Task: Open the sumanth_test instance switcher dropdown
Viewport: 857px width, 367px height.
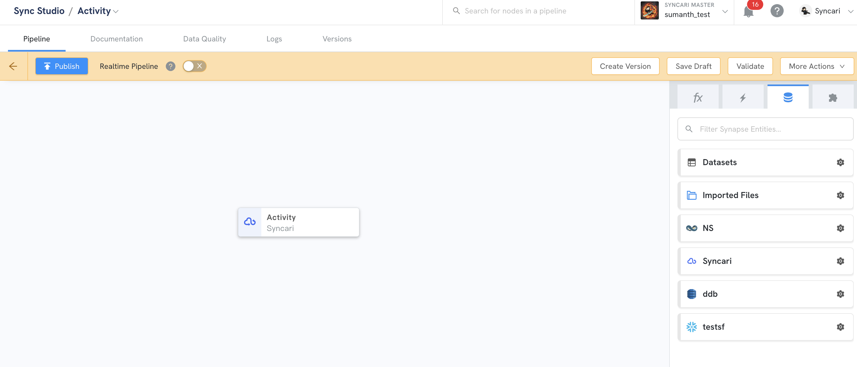Action: [725, 11]
